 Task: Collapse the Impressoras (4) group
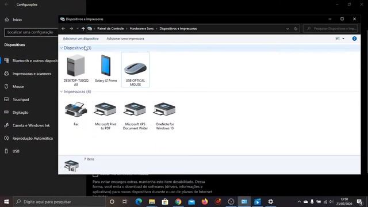62,91
